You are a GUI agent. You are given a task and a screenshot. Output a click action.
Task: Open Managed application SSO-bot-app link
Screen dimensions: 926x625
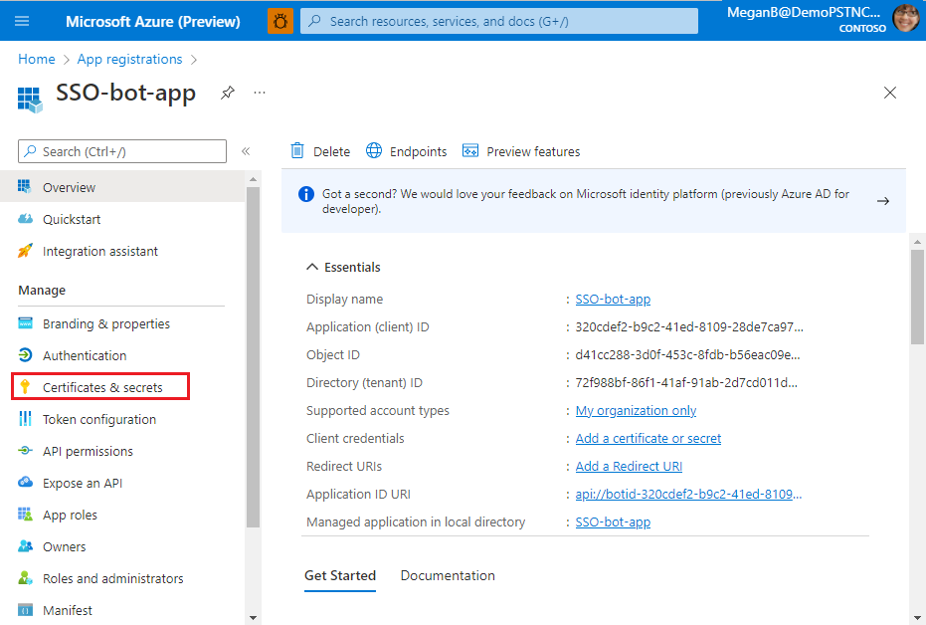coord(613,522)
